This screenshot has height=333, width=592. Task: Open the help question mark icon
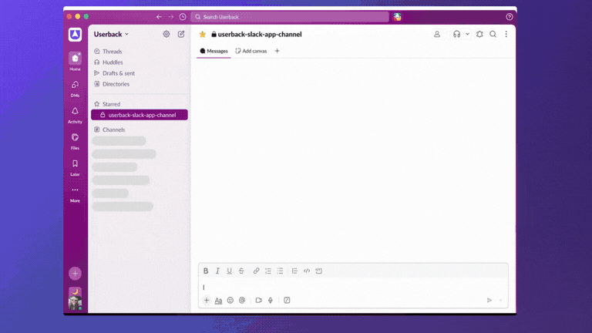pos(509,17)
